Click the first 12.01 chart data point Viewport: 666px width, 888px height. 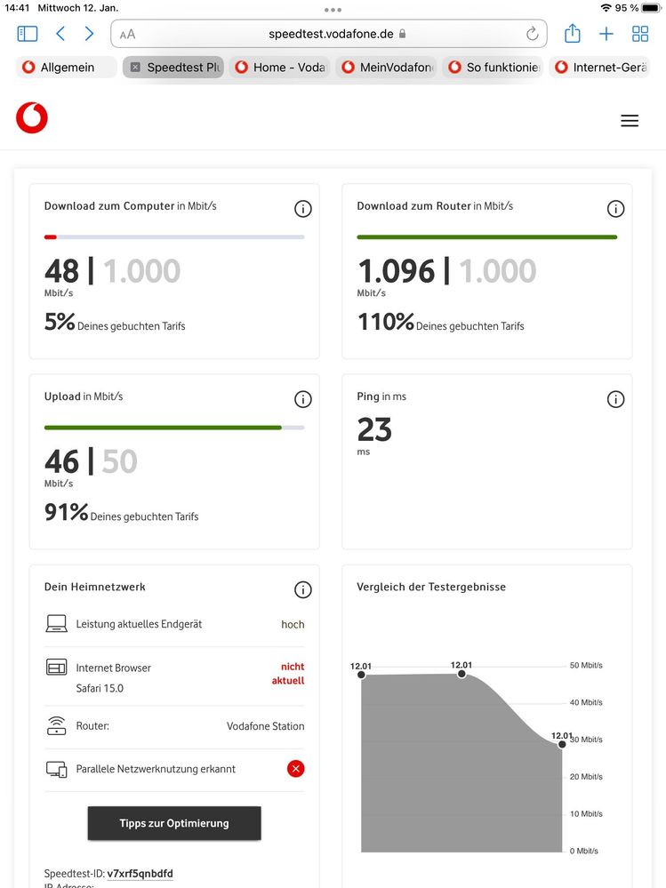[361, 675]
